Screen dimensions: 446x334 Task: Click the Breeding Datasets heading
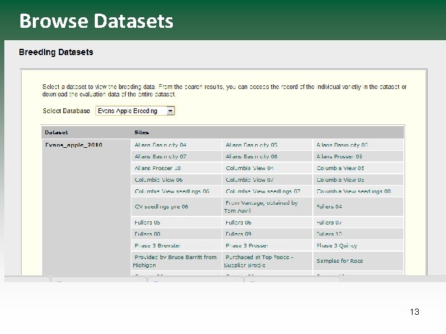[x=56, y=52]
